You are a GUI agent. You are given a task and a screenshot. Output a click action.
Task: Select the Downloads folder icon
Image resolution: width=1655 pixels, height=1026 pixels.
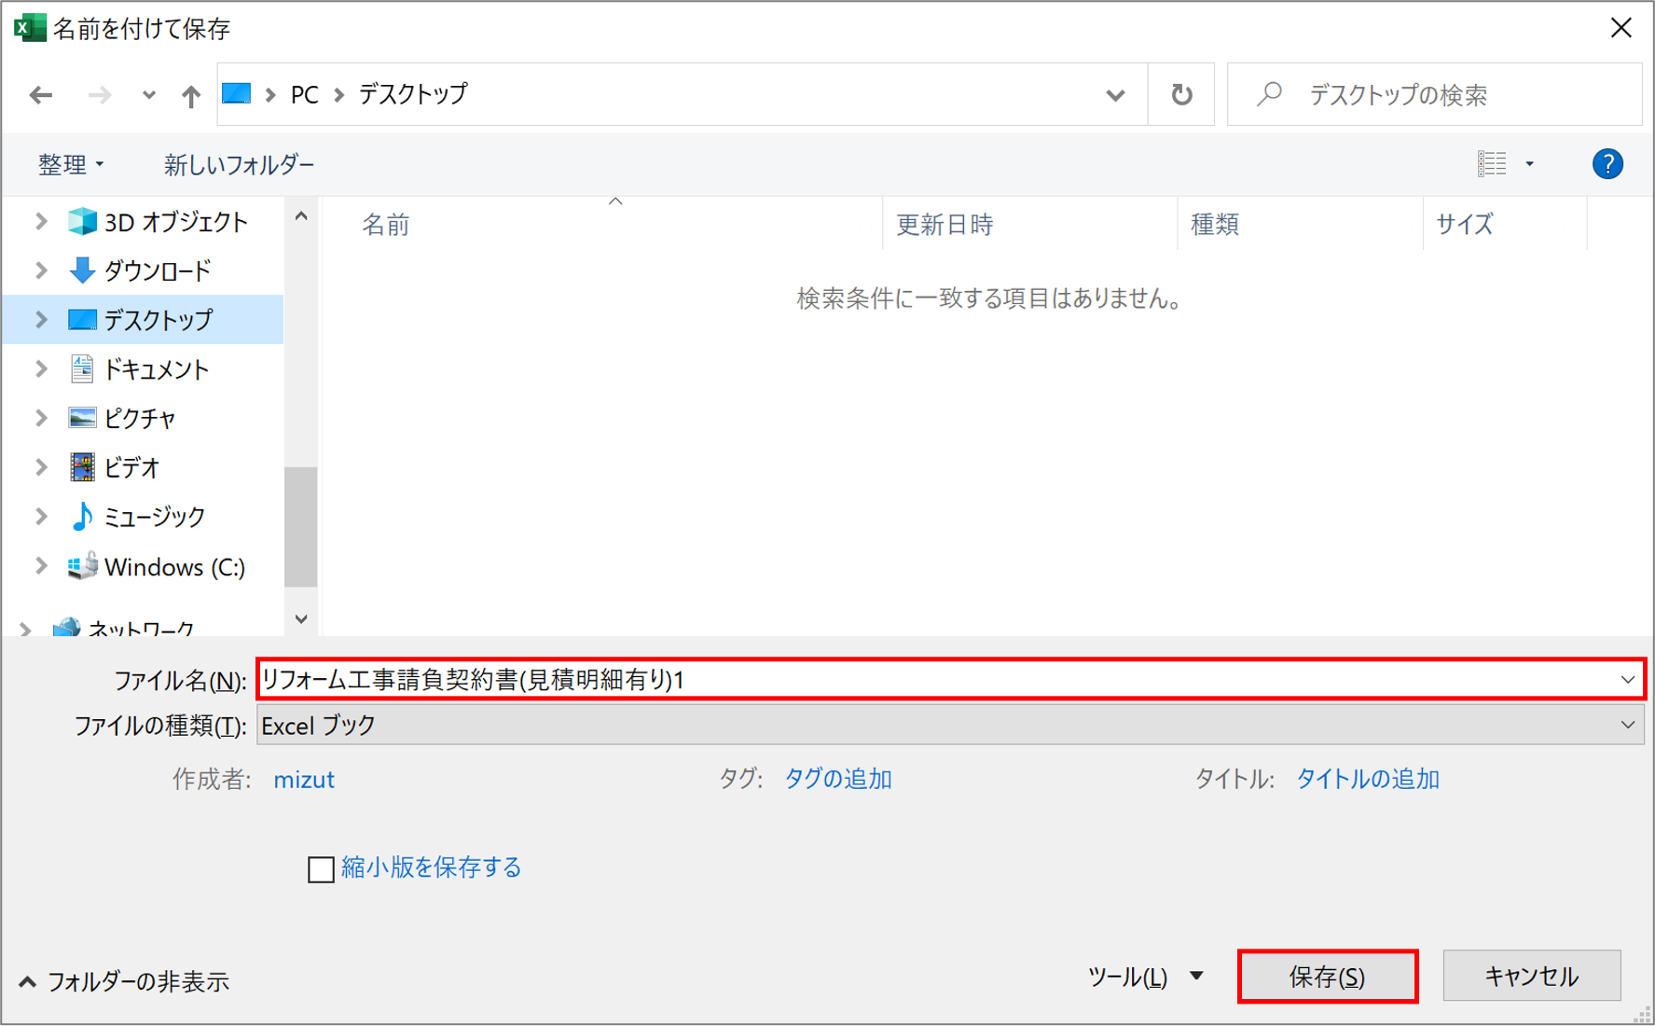[82, 270]
